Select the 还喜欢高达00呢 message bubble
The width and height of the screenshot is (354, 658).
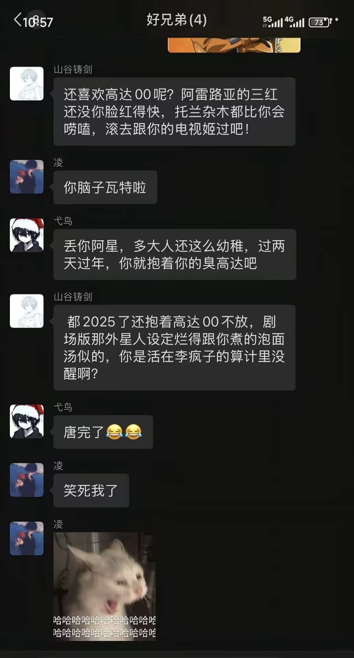(x=174, y=111)
